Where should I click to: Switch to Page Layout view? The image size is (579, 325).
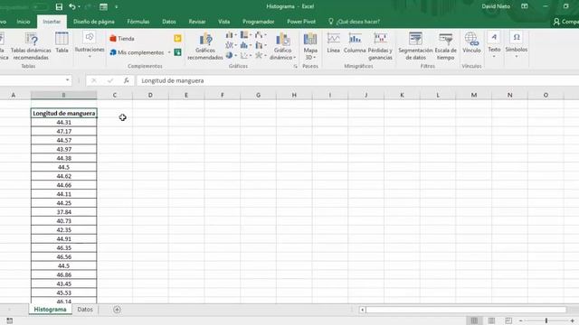[491, 320]
